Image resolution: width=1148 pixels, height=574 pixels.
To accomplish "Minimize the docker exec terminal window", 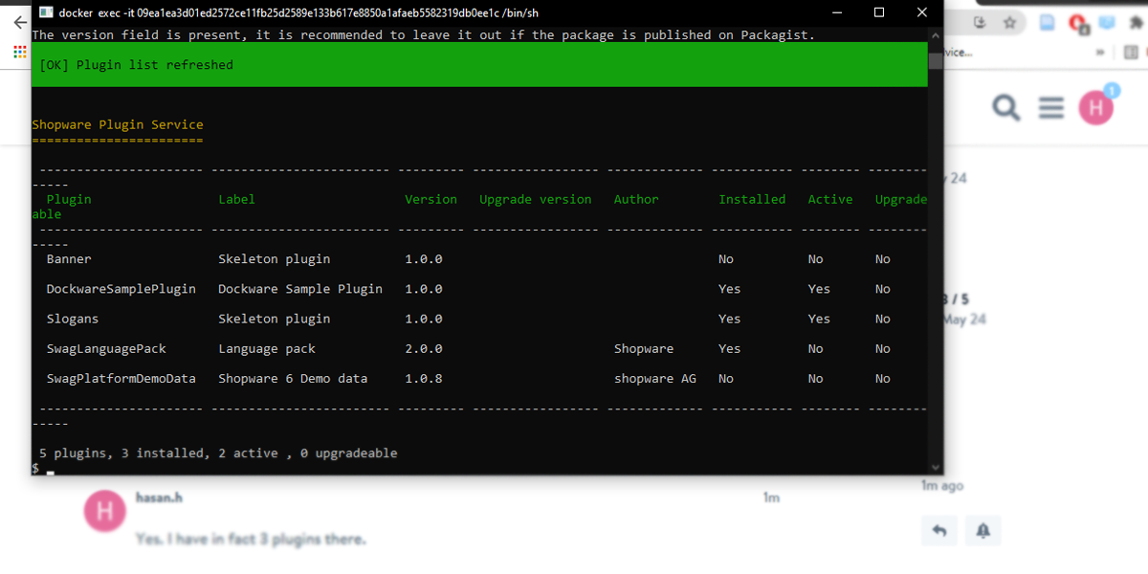I will [x=837, y=12].
